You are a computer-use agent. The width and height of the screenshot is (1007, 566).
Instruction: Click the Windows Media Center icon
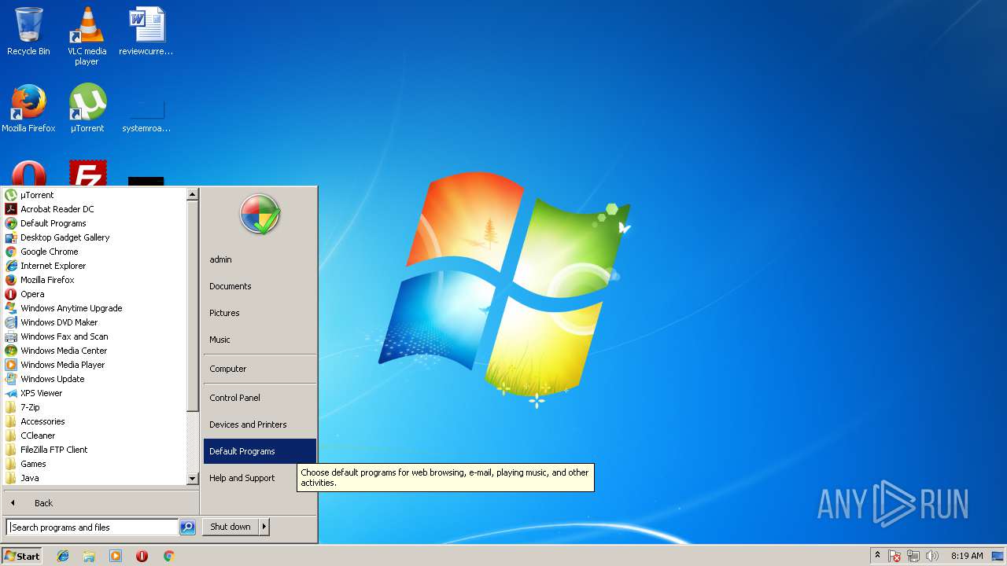point(11,351)
